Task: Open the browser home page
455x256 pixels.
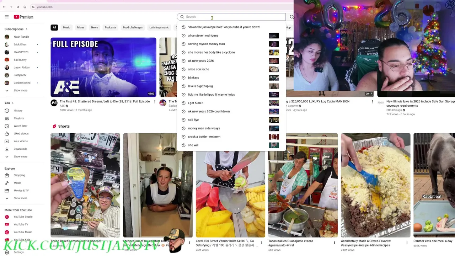Action: tap(25, 7)
